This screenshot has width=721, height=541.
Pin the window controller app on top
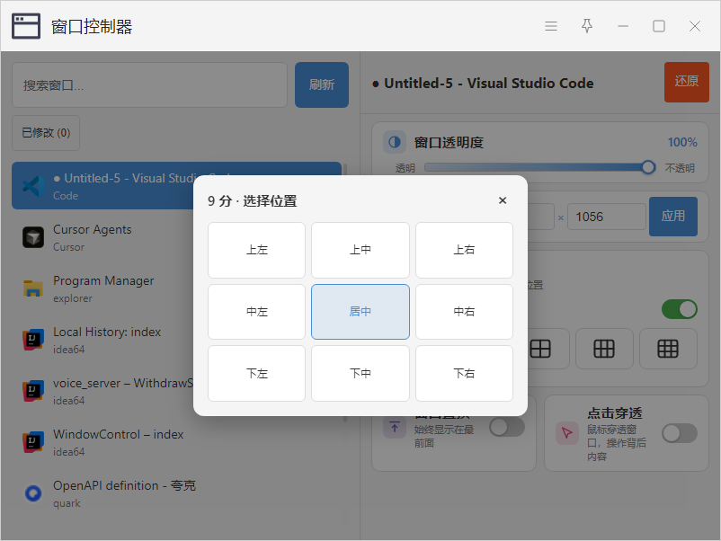point(587,26)
